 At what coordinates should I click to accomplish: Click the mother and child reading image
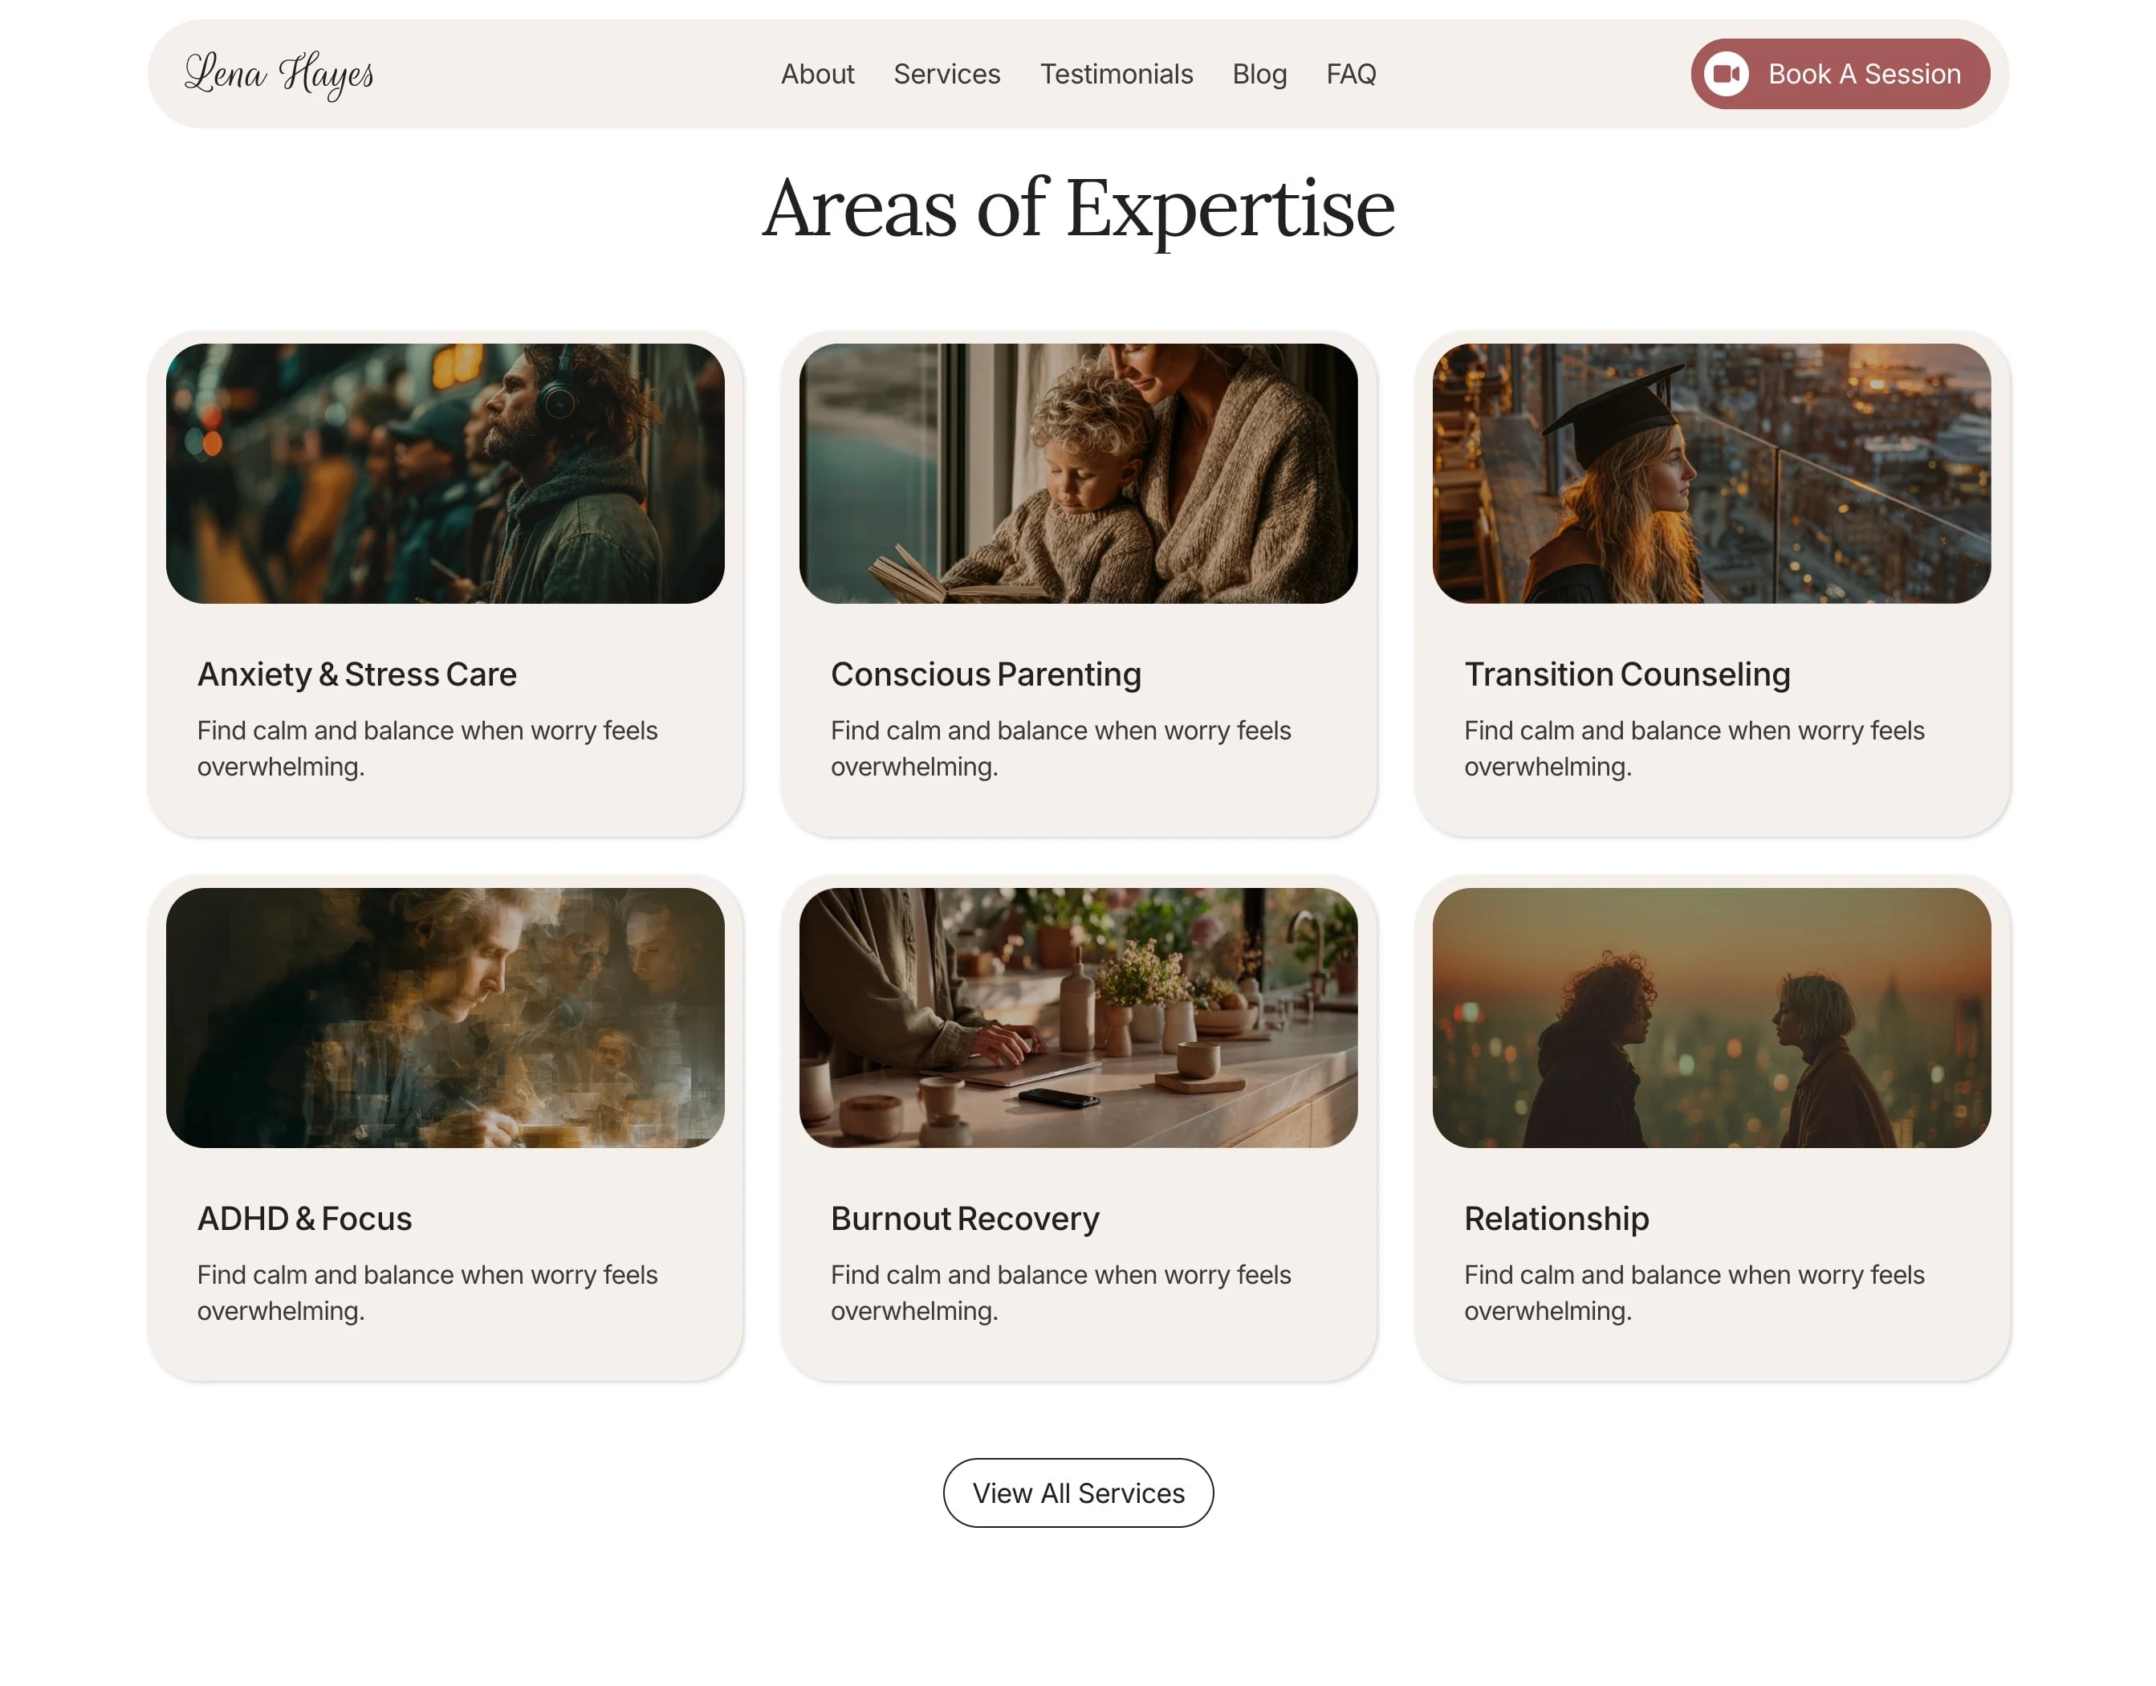click(1077, 473)
